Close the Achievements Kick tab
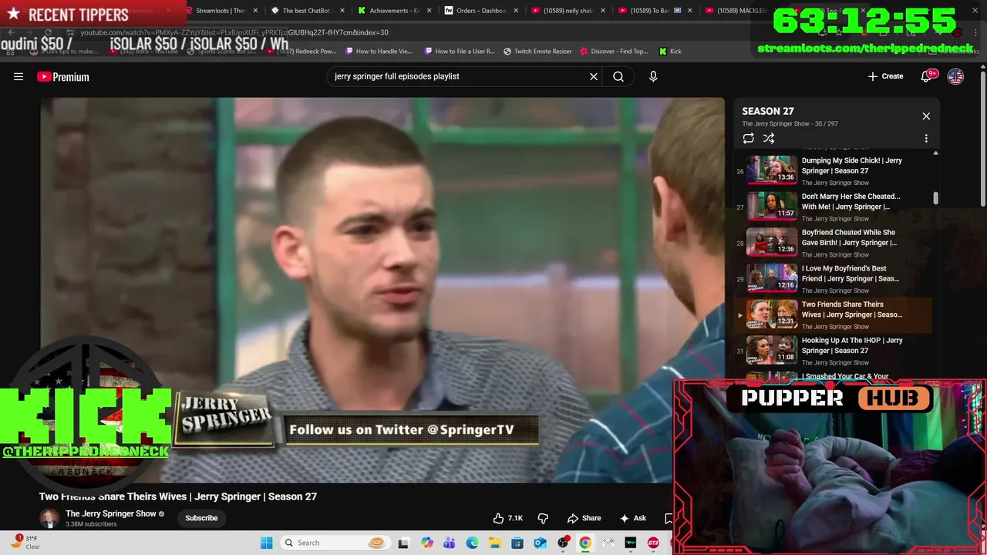This screenshot has width=987, height=555. tap(429, 11)
